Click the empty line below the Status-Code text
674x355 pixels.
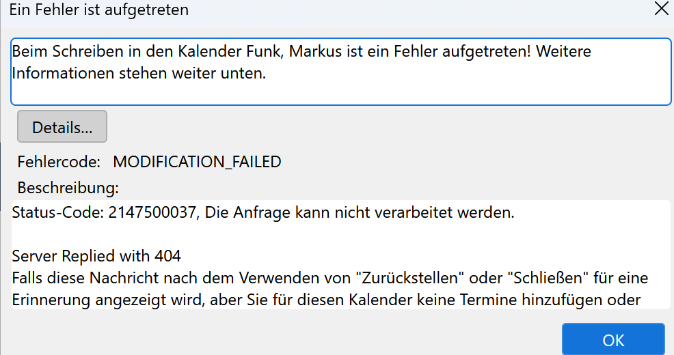coord(341,234)
